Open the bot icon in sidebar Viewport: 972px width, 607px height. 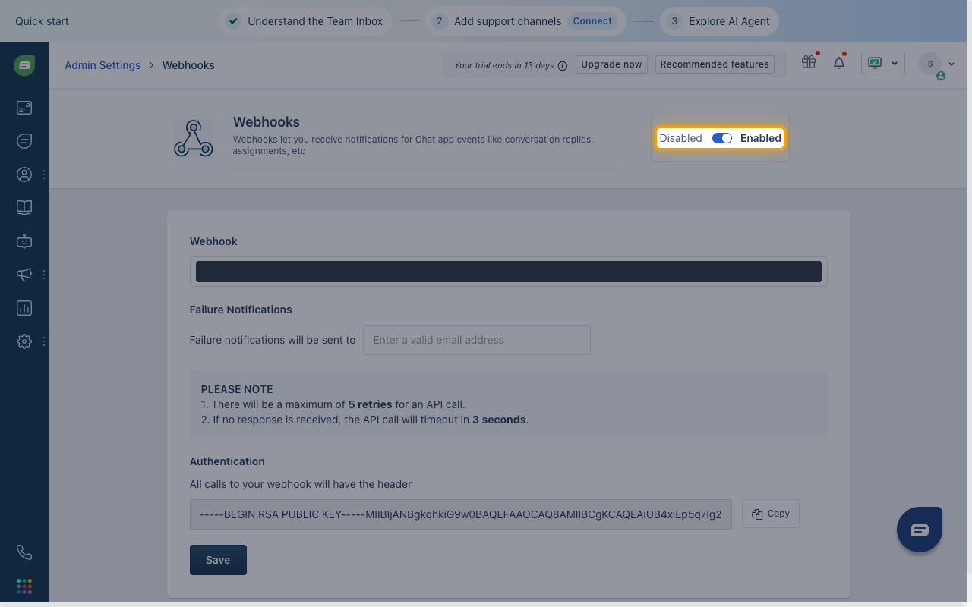(24, 241)
